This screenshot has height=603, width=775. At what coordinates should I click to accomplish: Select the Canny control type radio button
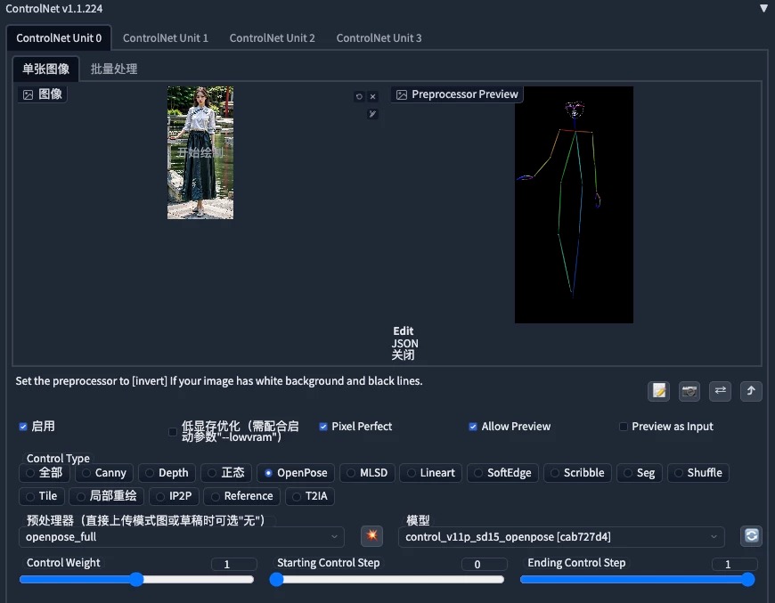pyautogui.click(x=104, y=473)
